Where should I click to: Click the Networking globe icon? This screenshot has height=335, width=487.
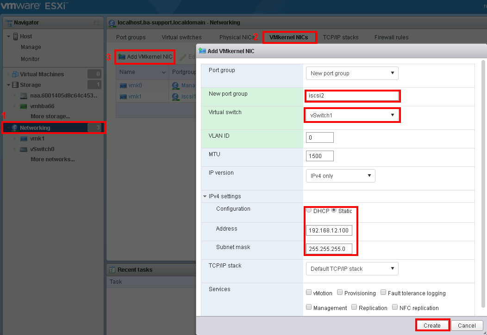(15, 128)
